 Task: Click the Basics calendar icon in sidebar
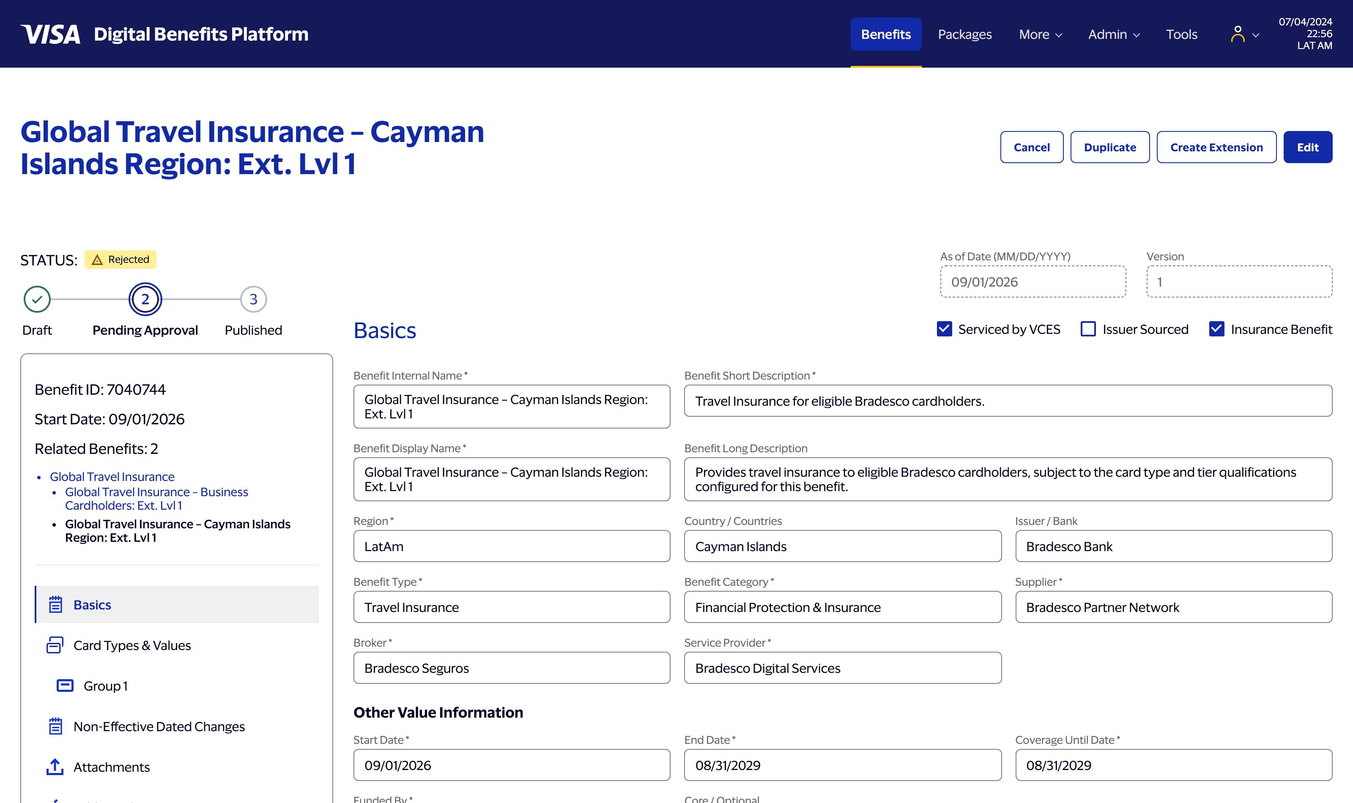click(55, 604)
